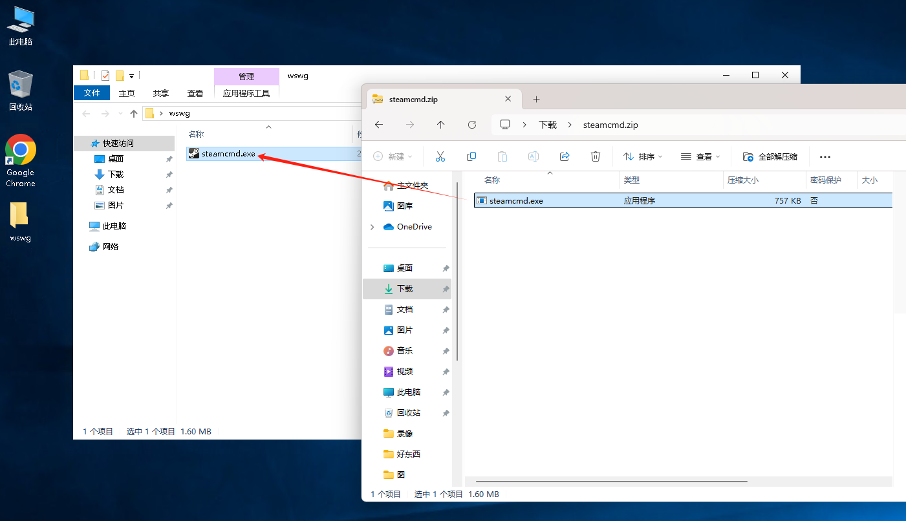Select 主文件夹 in steamcmd.zip sidebar
This screenshot has height=521, width=906.
click(407, 186)
